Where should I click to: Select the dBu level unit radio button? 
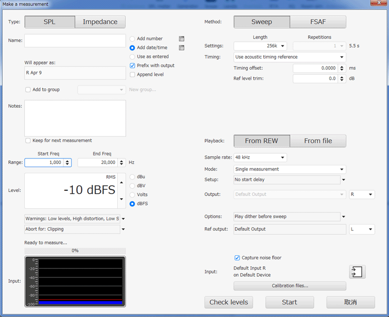tap(133, 176)
